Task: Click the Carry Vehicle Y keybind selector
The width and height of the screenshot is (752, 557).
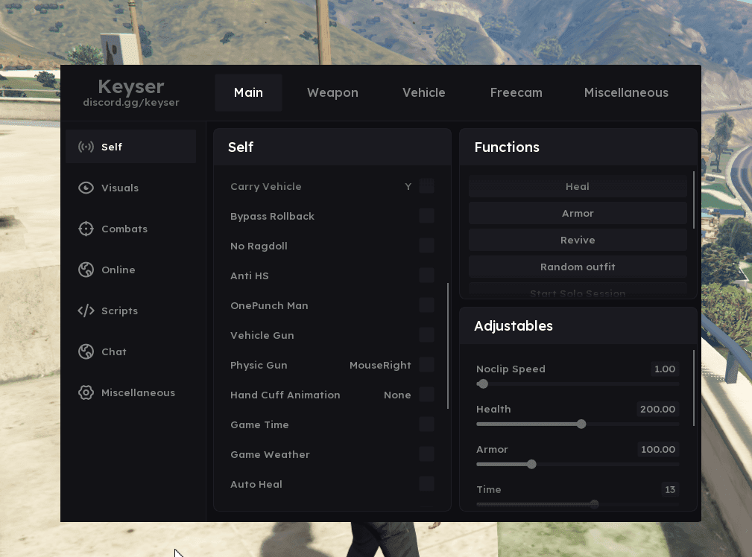Action: tap(408, 186)
